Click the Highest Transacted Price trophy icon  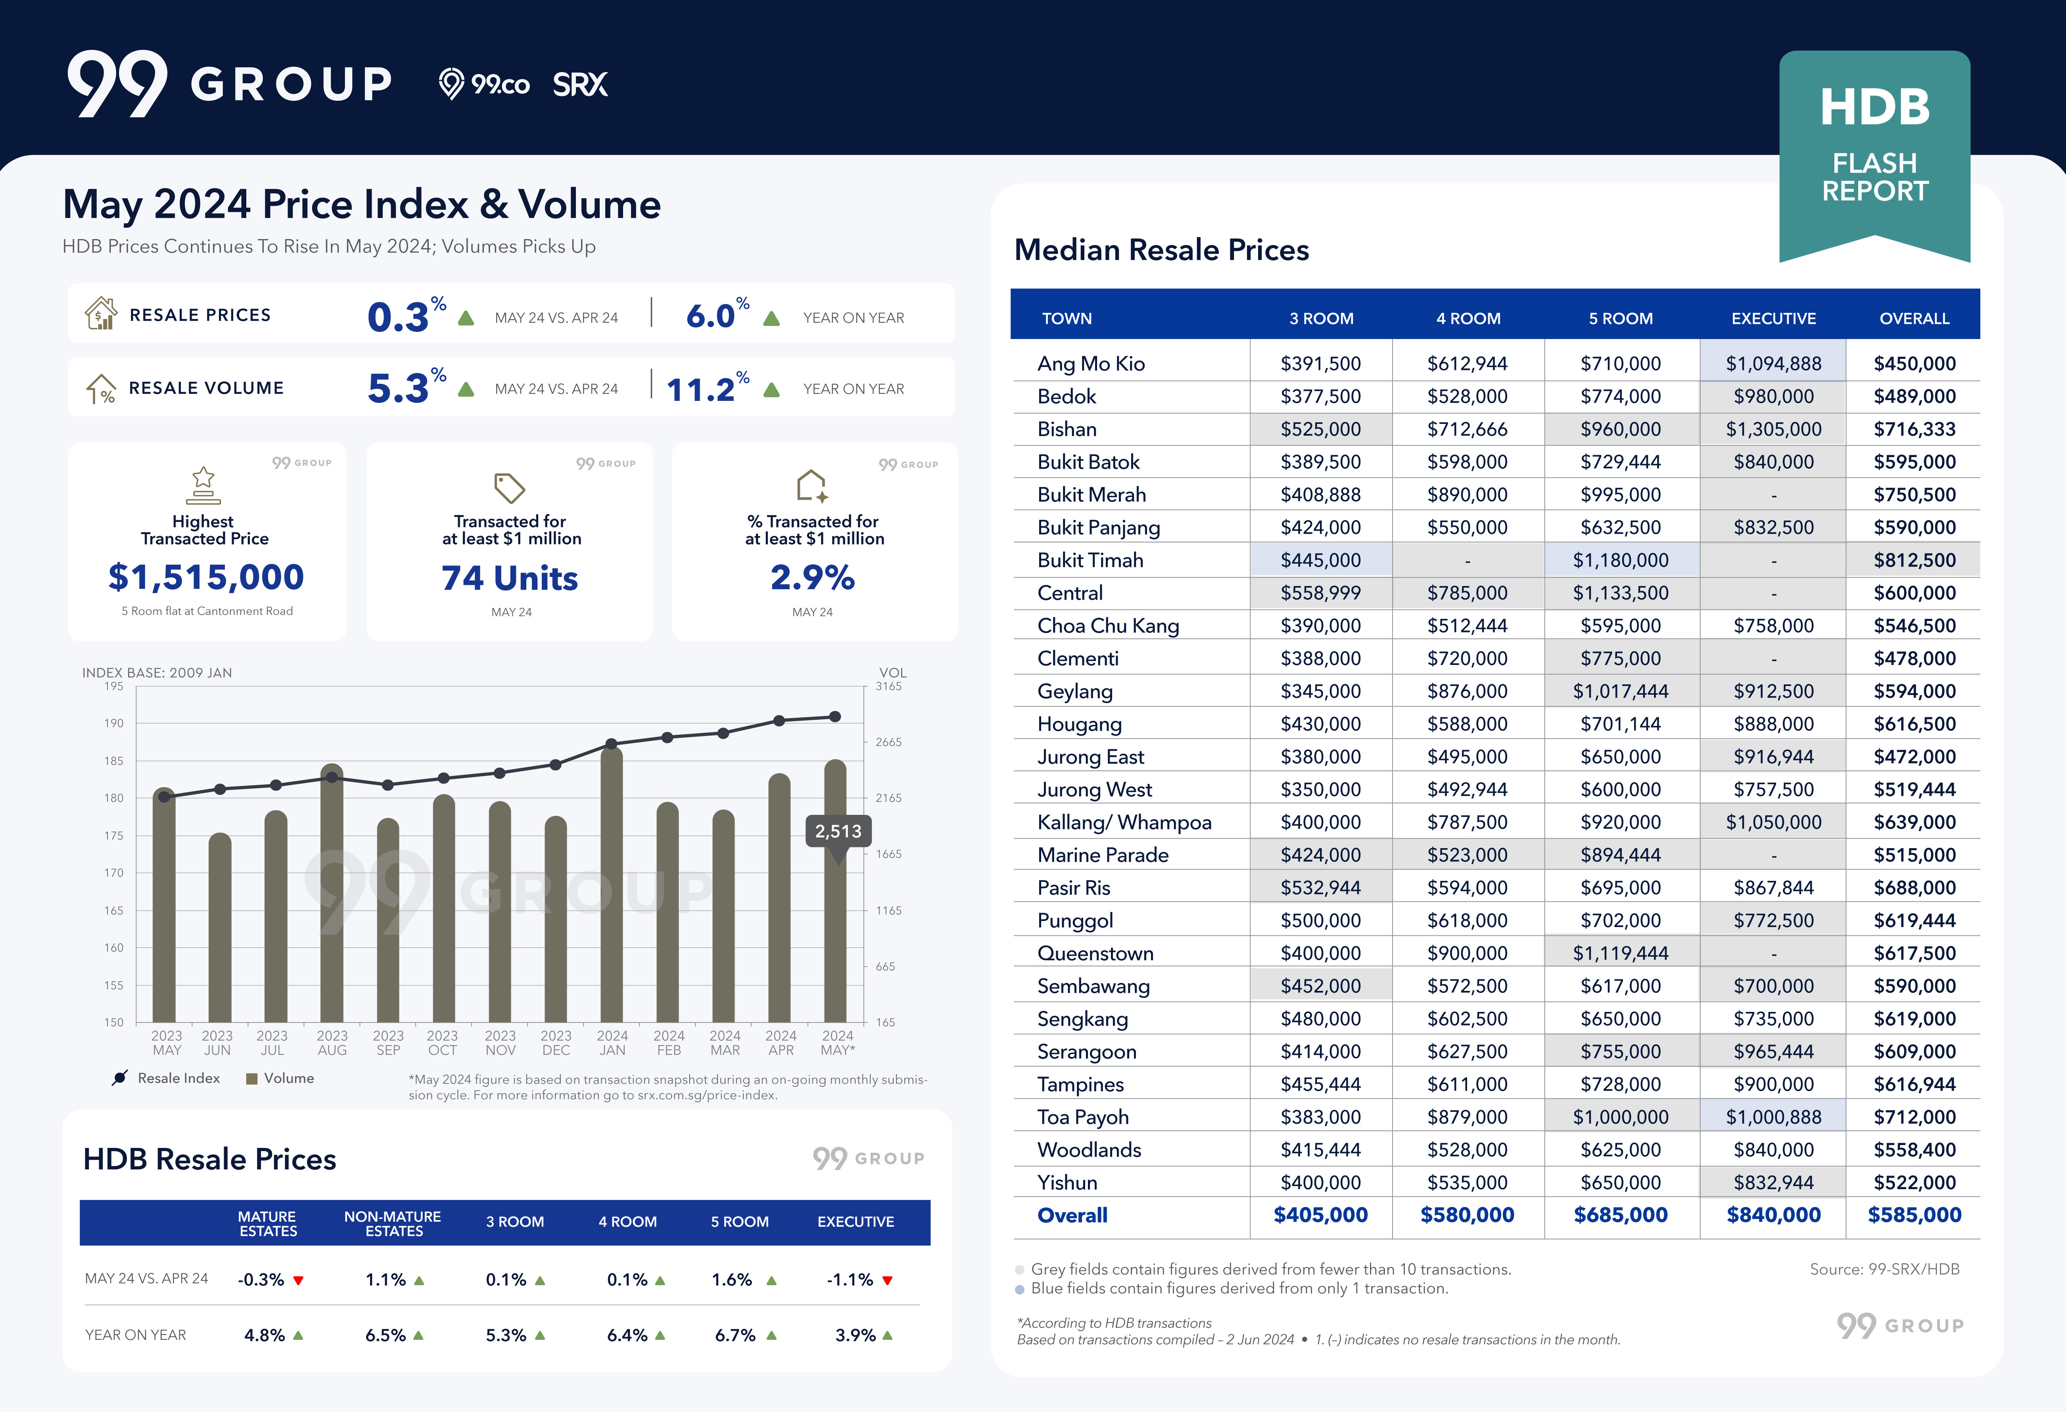tap(203, 485)
